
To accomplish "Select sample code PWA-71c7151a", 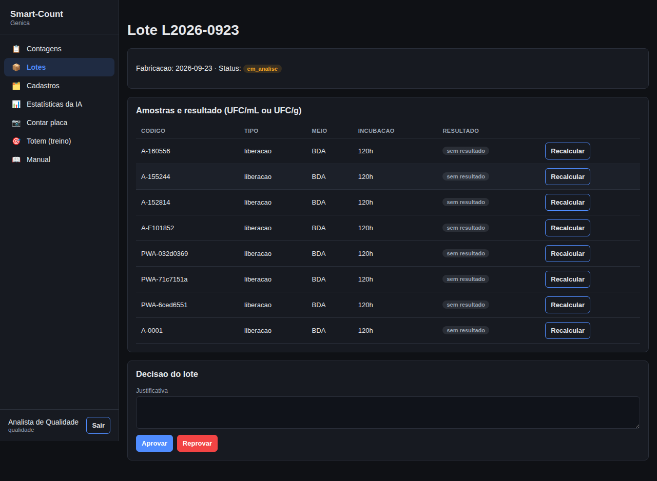I will pos(164,279).
